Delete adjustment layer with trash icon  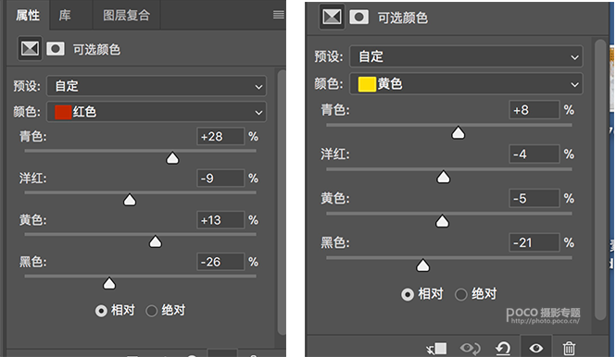click(x=569, y=349)
